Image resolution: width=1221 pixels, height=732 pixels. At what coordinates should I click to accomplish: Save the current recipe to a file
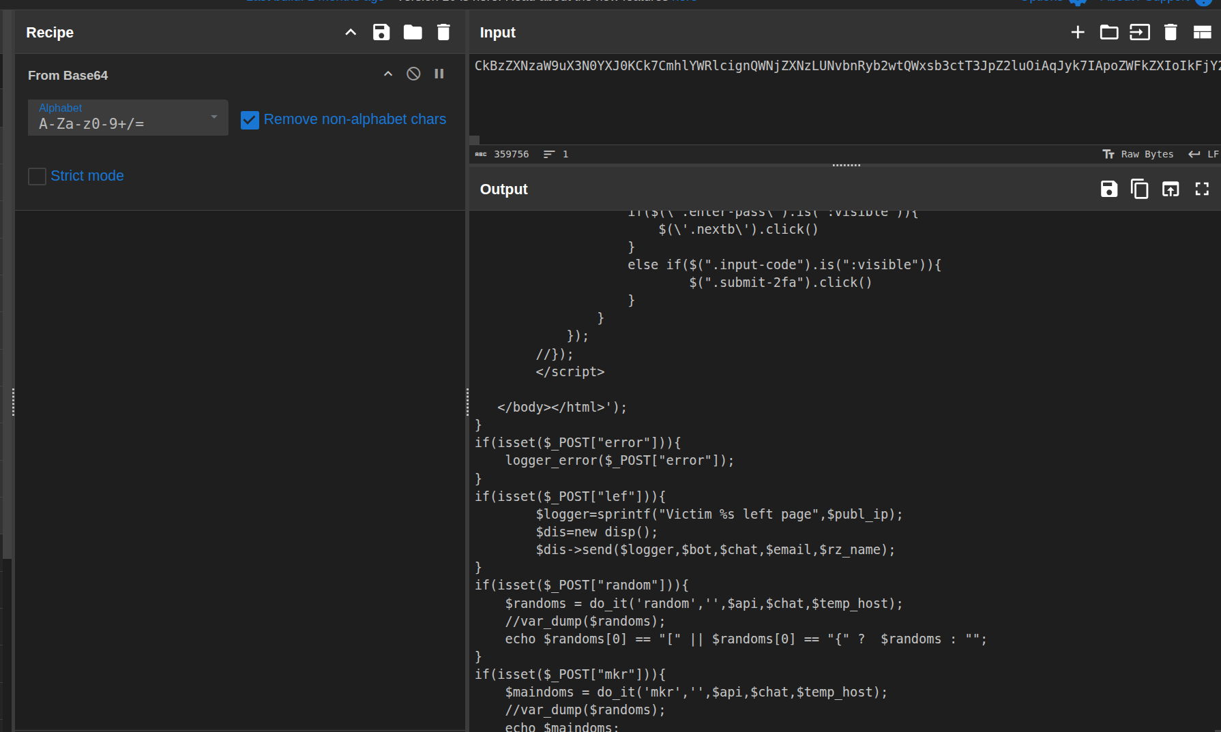pyautogui.click(x=381, y=32)
